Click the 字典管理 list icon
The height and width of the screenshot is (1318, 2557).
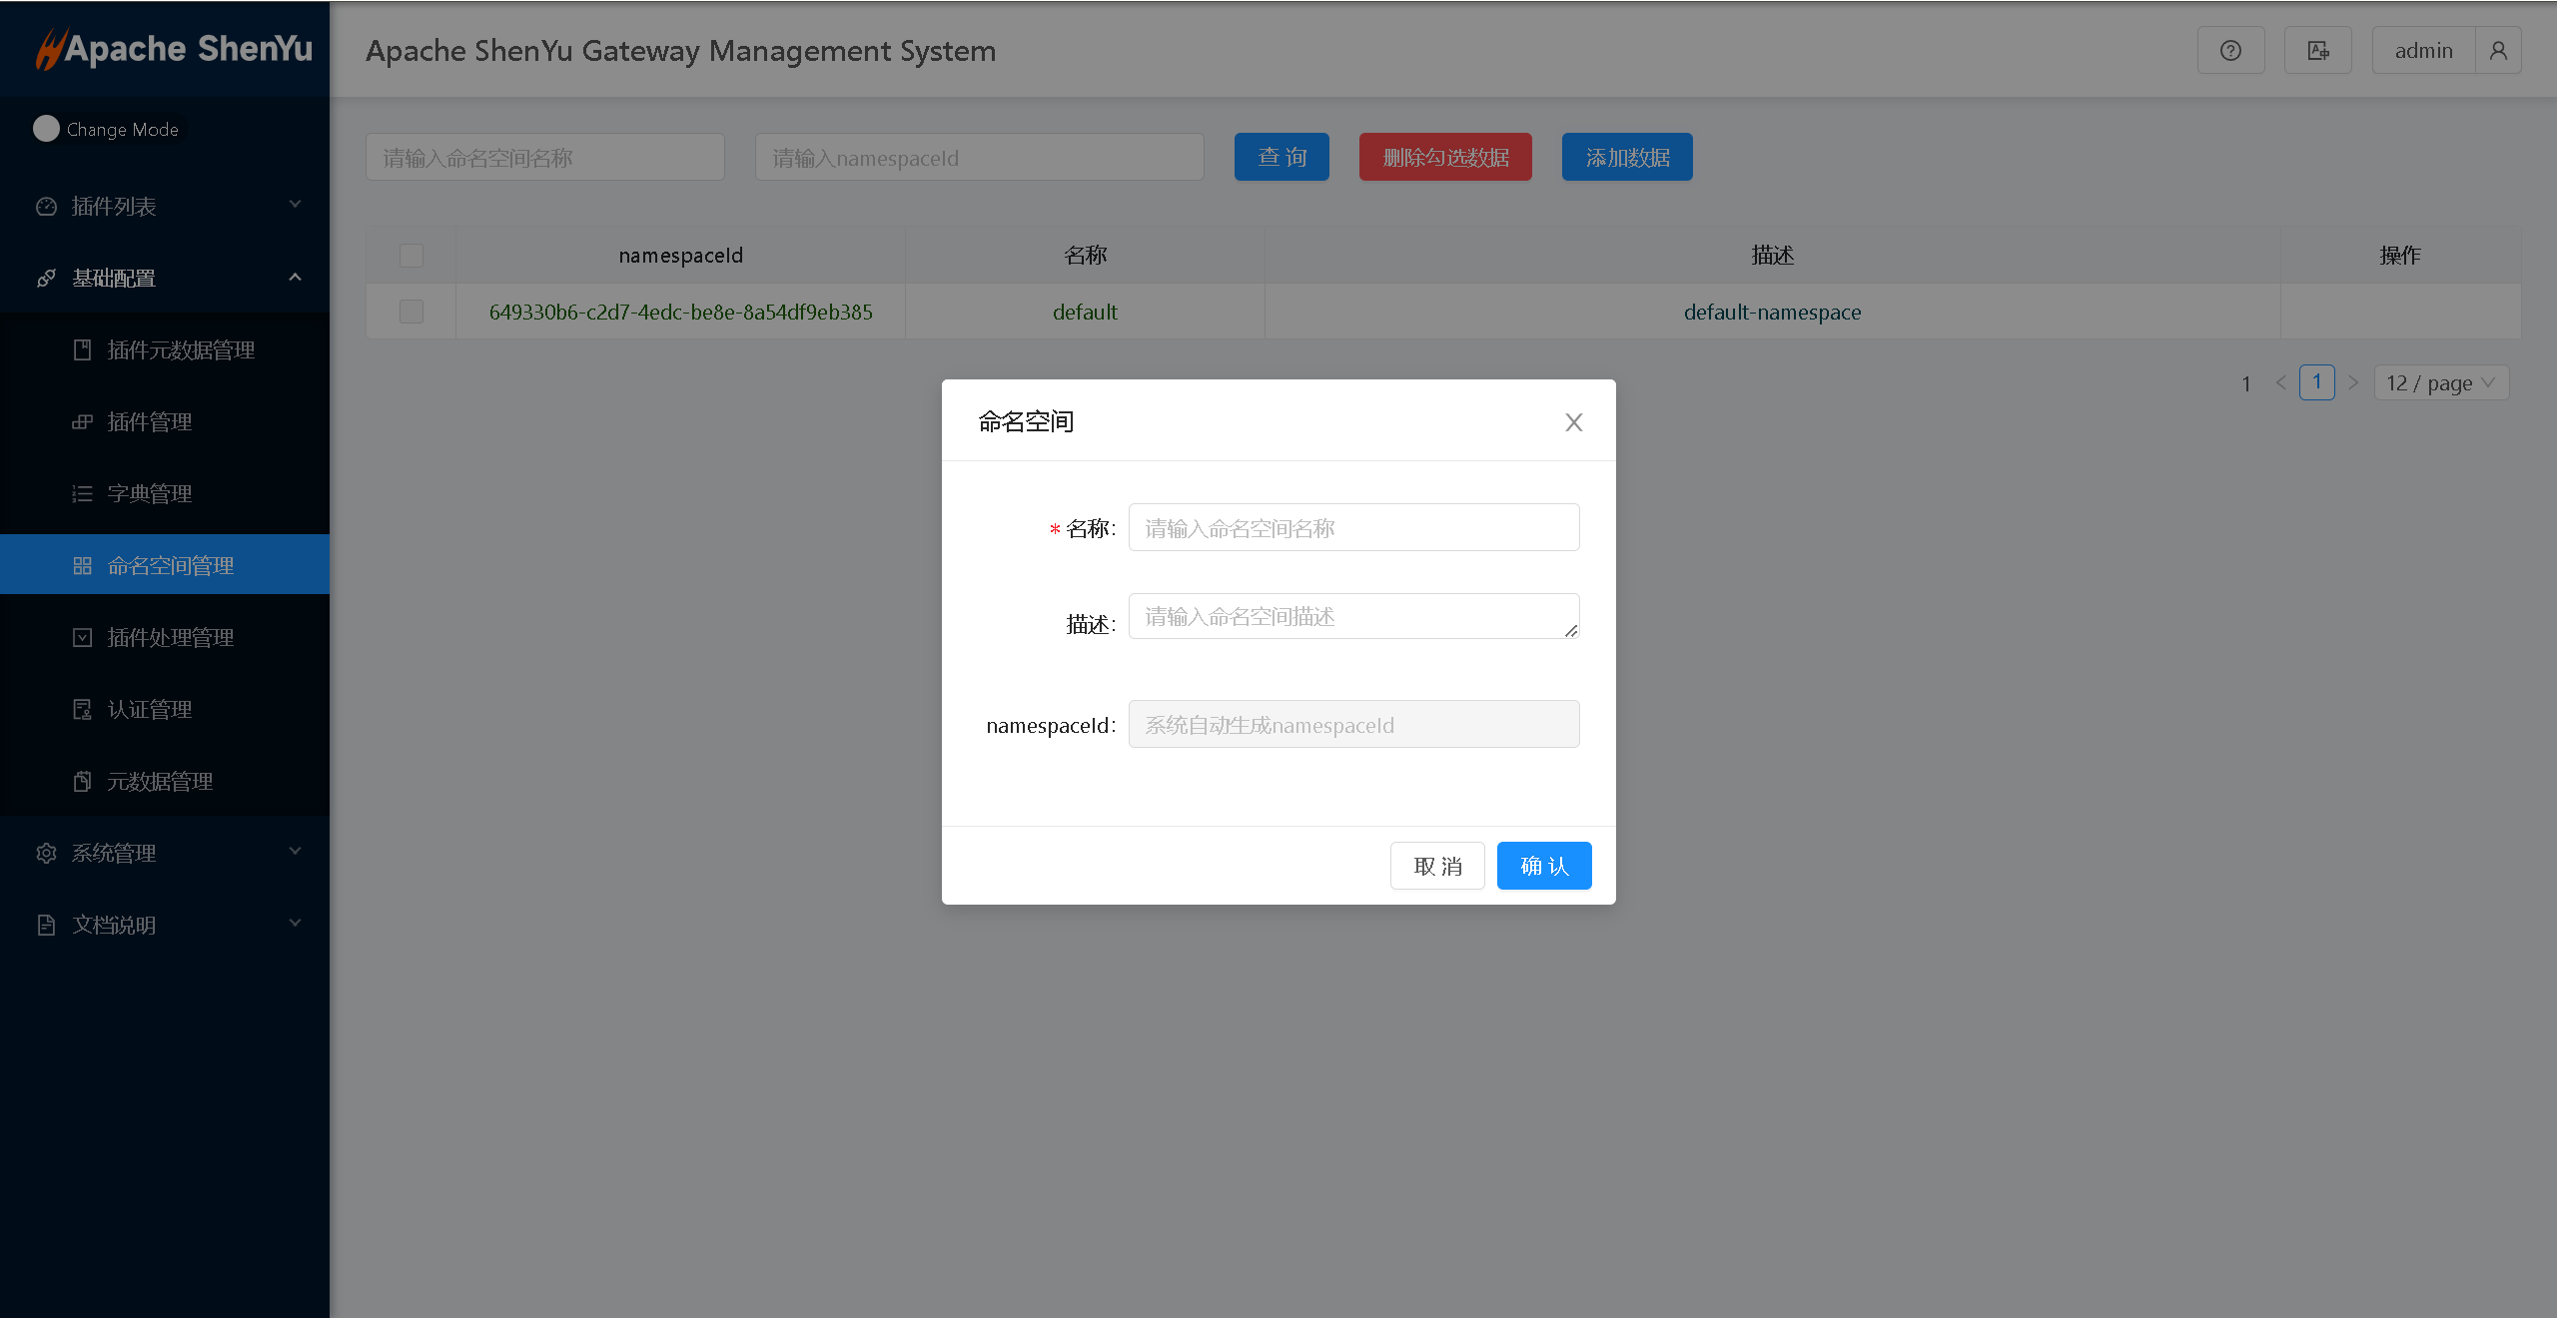pos(83,494)
